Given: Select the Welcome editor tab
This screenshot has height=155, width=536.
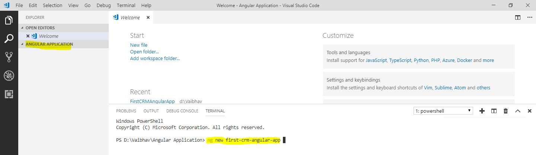Looking at the screenshot, I should coord(130,17).
